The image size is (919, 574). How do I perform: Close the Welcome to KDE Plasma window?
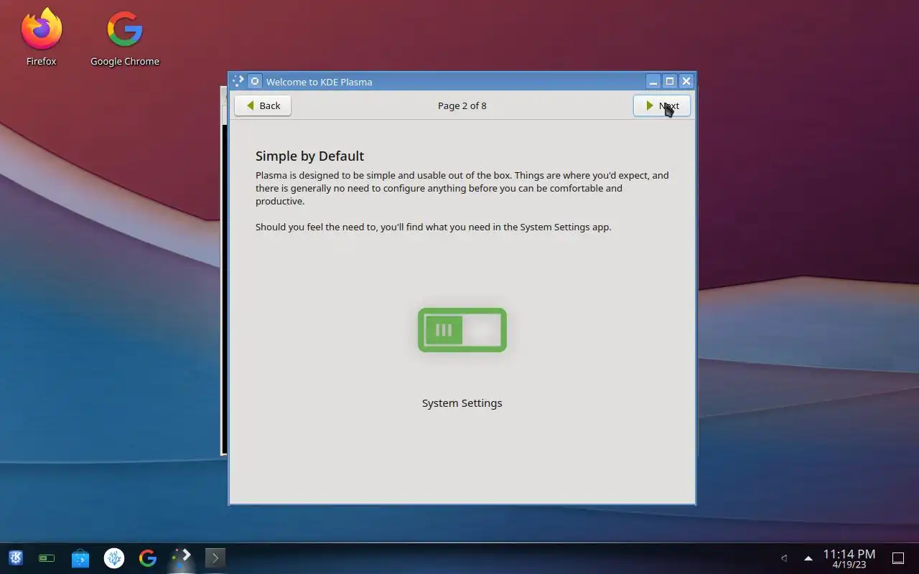tap(686, 81)
